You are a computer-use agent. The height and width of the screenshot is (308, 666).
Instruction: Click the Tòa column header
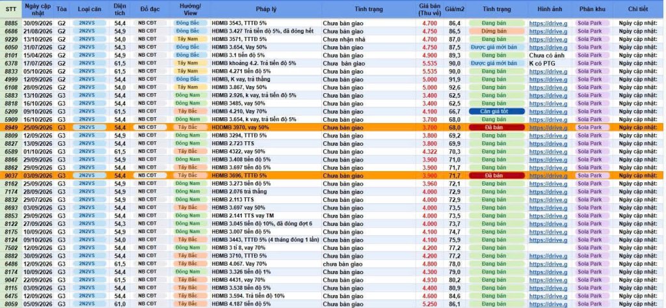[62, 9]
